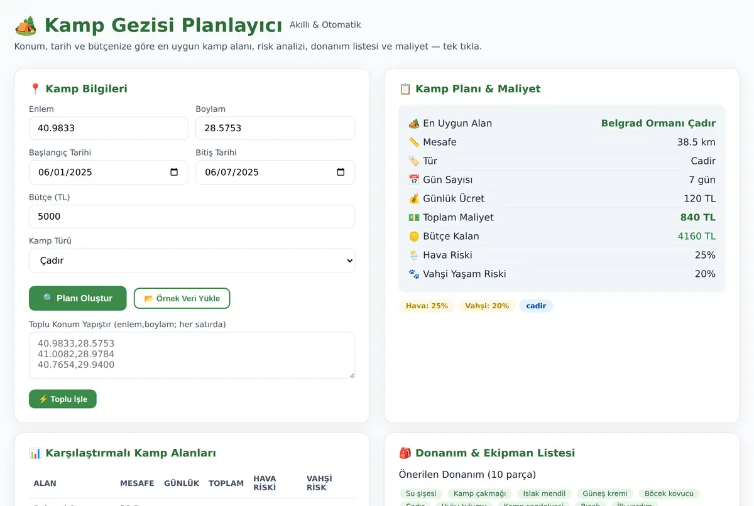Click into the Bütçe (TL) field

click(x=192, y=216)
